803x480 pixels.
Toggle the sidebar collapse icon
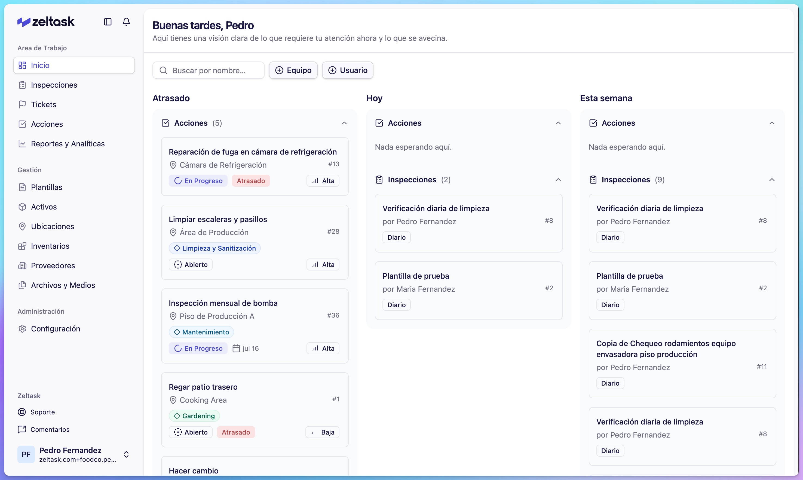(108, 22)
